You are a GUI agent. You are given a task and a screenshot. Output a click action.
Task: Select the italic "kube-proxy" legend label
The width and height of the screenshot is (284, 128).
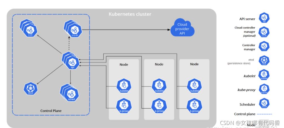[246, 90]
